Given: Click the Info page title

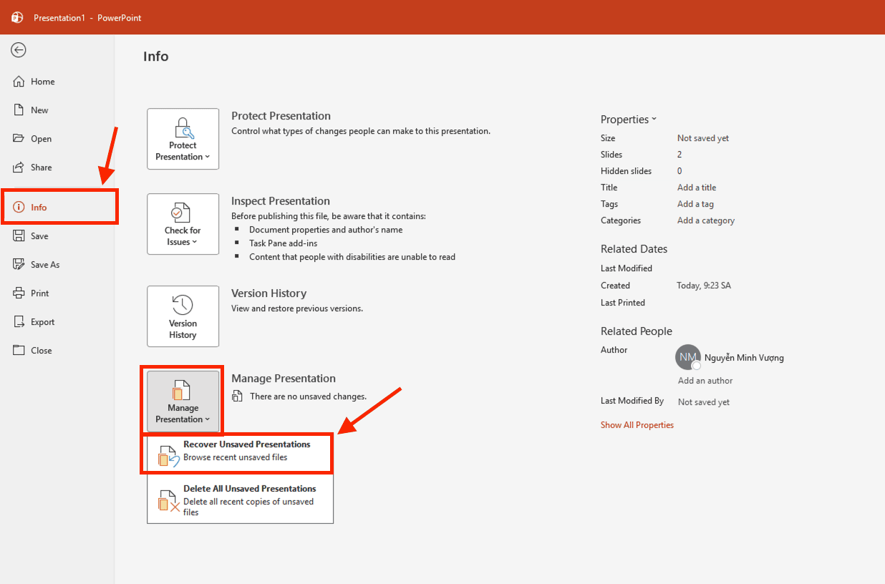Looking at the screenshot, I should coord(156,57).
